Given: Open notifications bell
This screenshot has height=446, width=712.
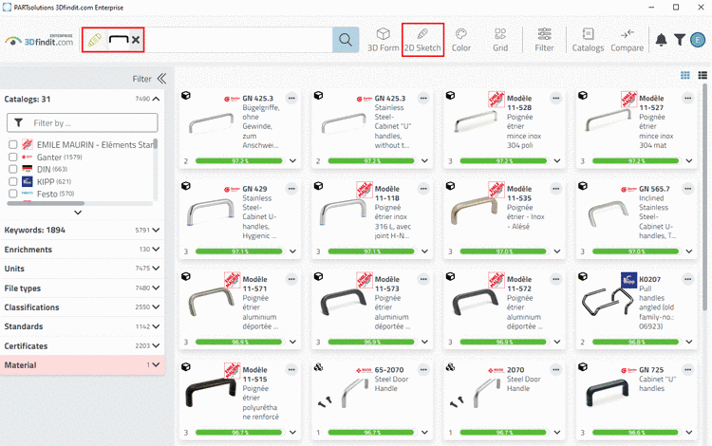Looking at the screenshot, I should point(661,40).
